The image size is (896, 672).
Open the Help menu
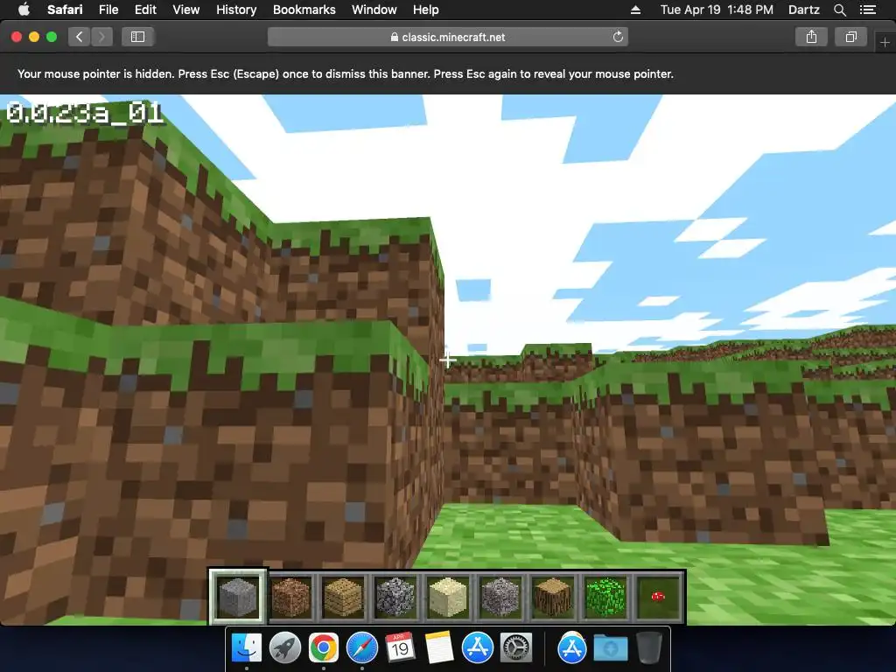(426, 10)
